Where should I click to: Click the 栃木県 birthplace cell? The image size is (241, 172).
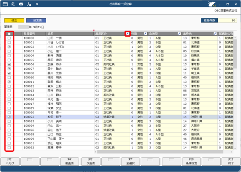pos(203,95)
